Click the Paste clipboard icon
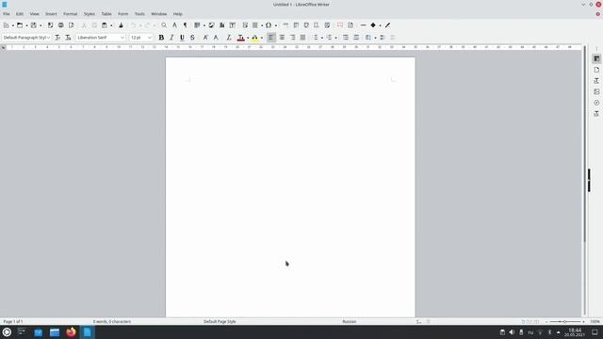The image size is (603, 339). 105,25
